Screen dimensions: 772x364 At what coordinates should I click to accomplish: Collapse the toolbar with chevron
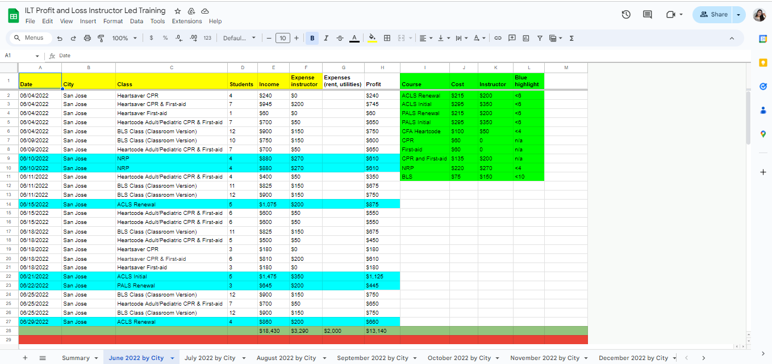[732, 38]
